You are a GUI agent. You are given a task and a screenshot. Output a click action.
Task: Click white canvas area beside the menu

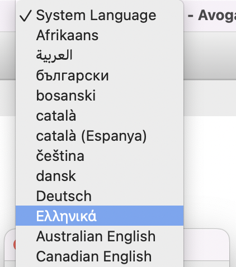tap(210, 168)
